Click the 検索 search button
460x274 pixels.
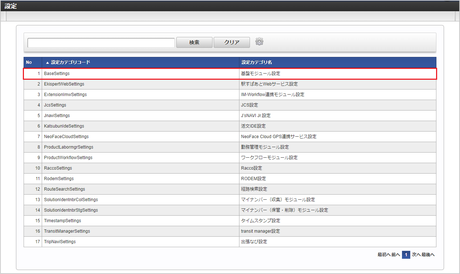coord(194,42)
